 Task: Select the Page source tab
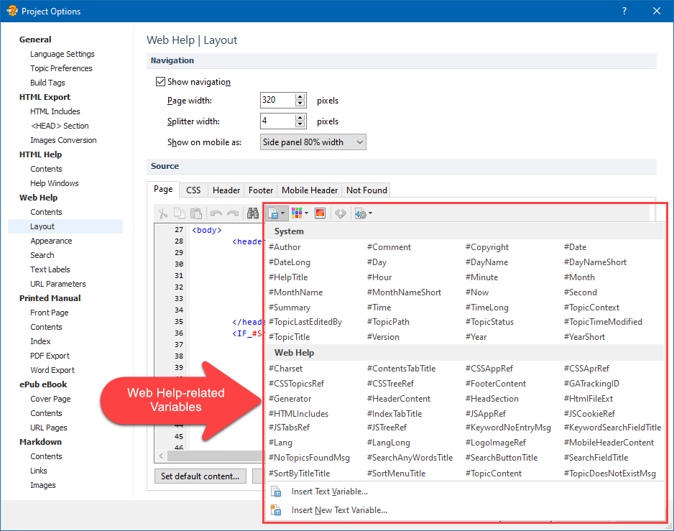163,189
